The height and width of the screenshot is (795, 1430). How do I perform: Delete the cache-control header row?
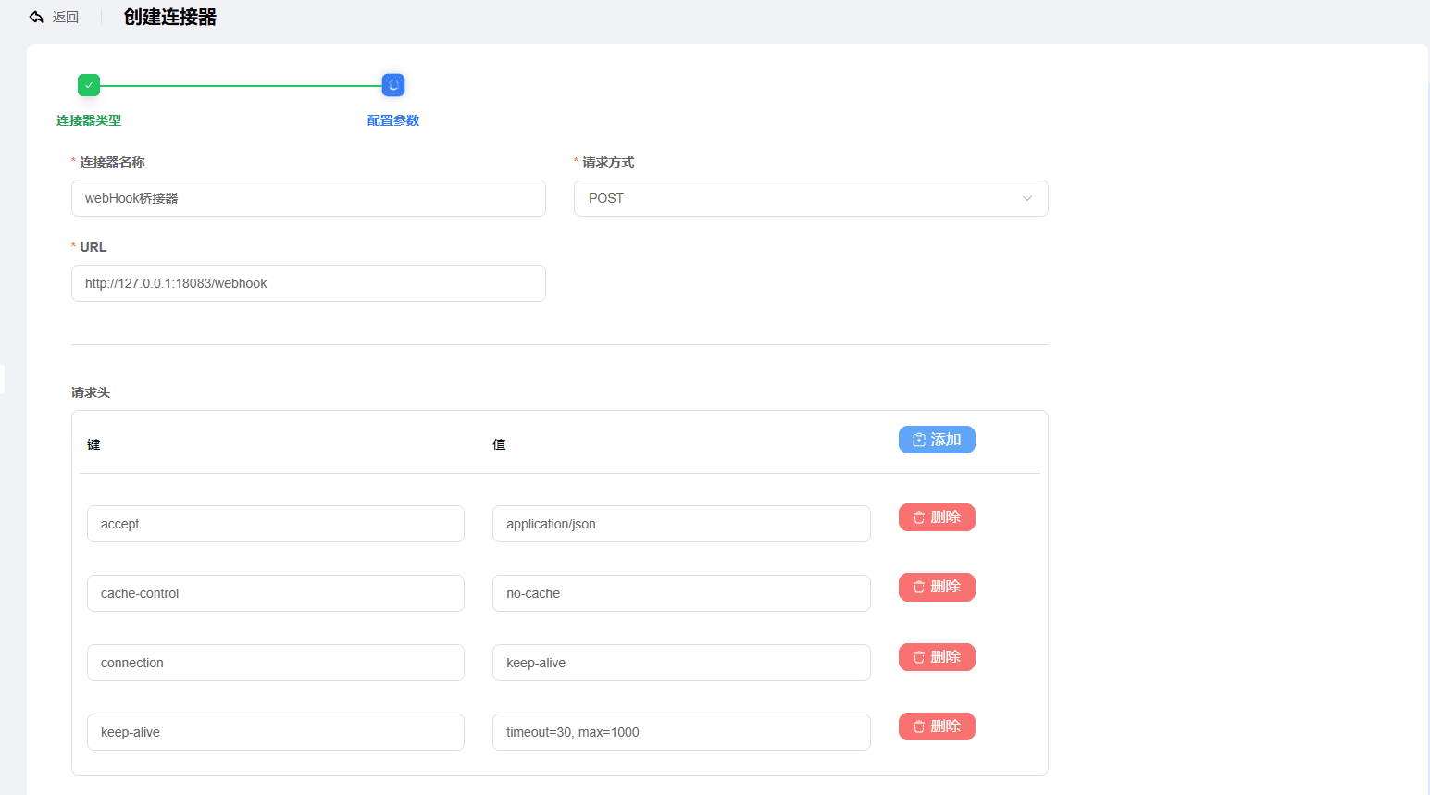[937, 587]
